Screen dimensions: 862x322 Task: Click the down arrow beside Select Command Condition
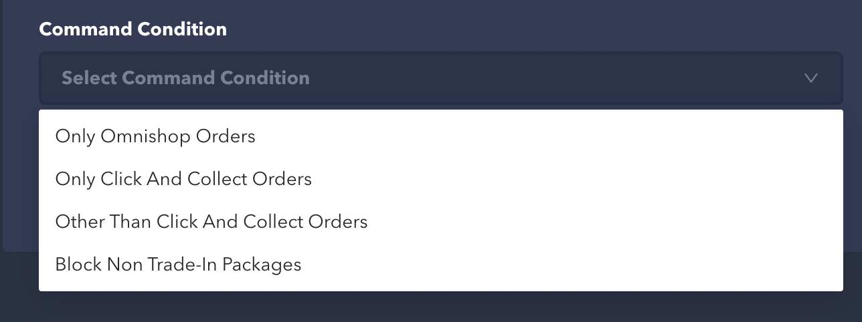(x=810, y=78)
